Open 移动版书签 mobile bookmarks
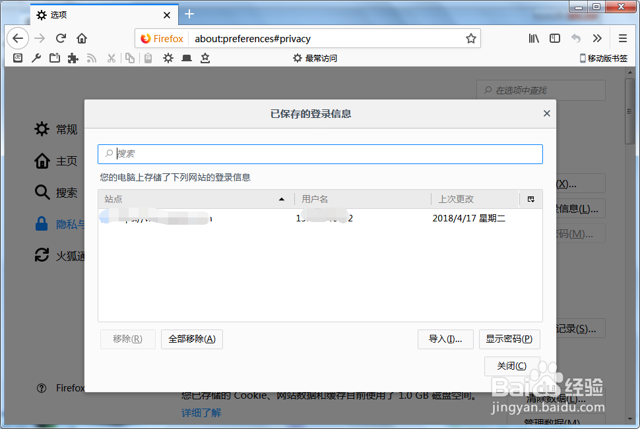 pyautogui.click(x=603, y=58)
